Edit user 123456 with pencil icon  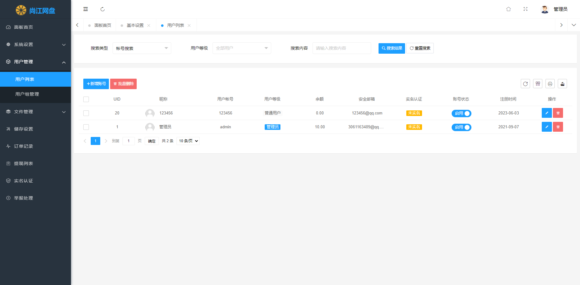click(547, 113)
